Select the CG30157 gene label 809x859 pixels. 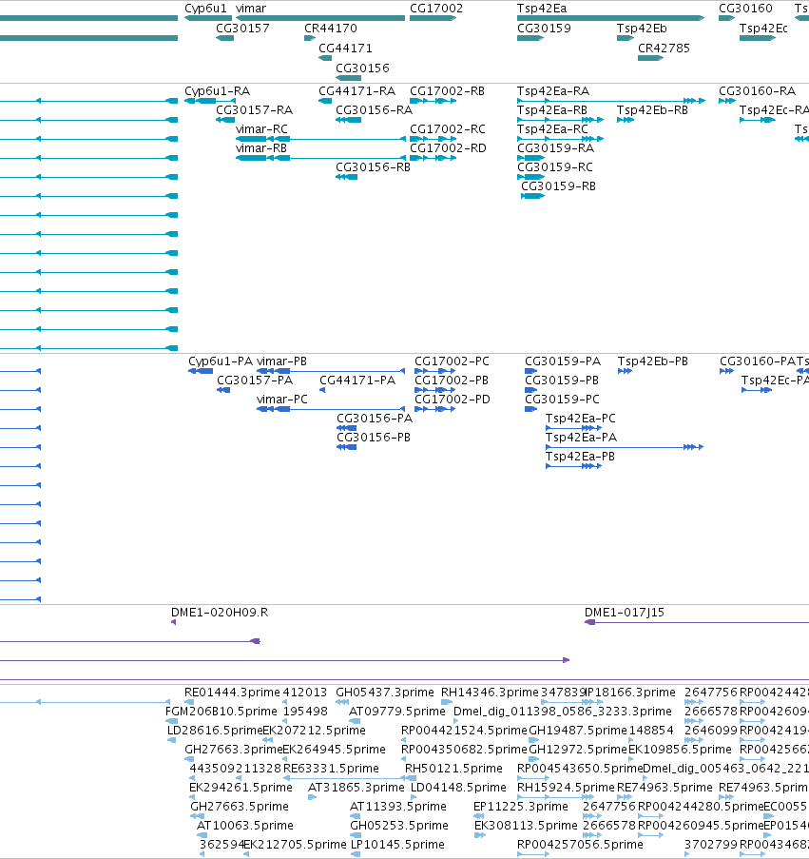242,29
